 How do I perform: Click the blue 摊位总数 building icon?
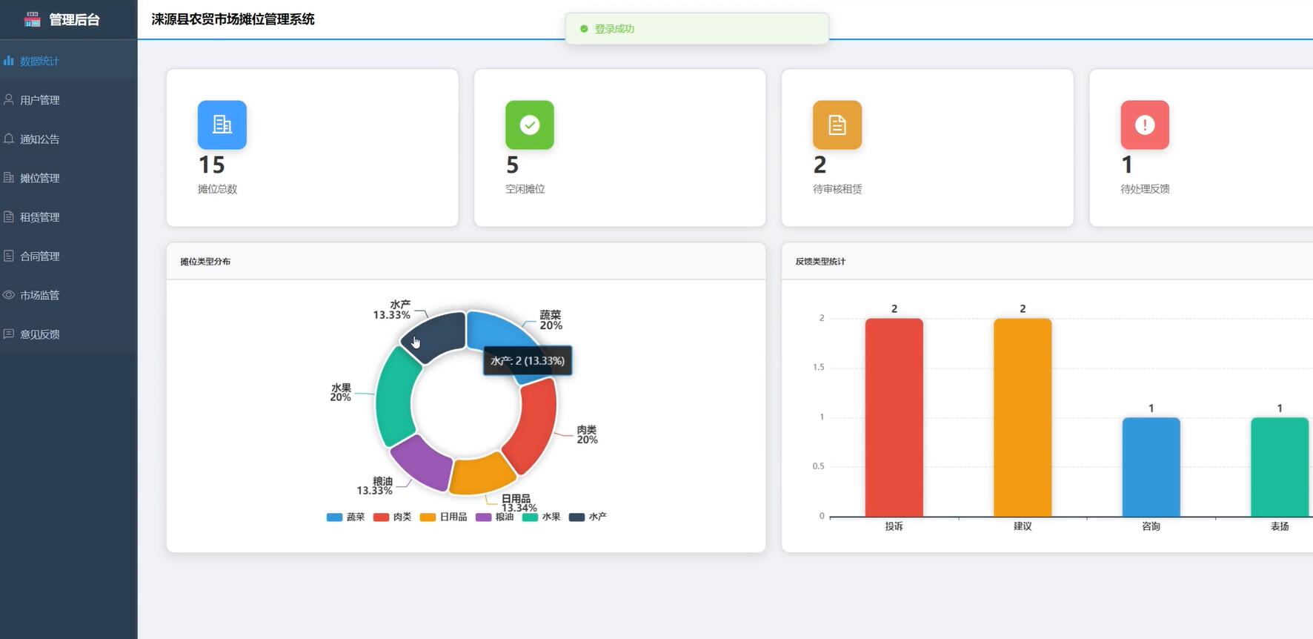(x=222, y=125)
